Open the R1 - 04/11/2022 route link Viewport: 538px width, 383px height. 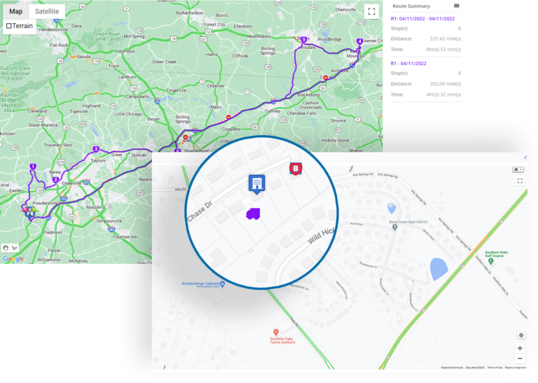click(408, 64)
